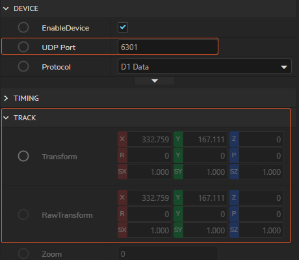Collapse the TRACK section
Viewport: 299px width, 260px height.
click(6, 118)
